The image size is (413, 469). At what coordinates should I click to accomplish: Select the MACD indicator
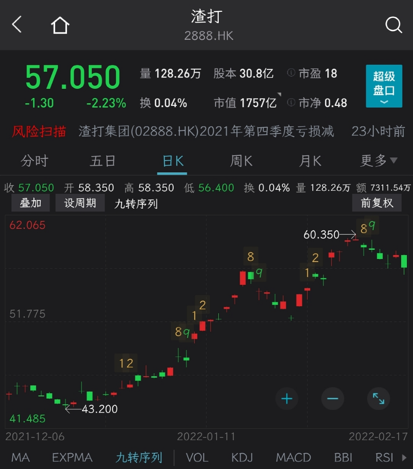pos(293,457)
